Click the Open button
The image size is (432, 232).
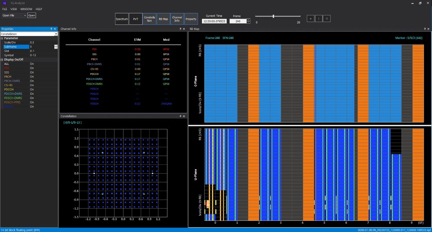(x=32, y=15)
